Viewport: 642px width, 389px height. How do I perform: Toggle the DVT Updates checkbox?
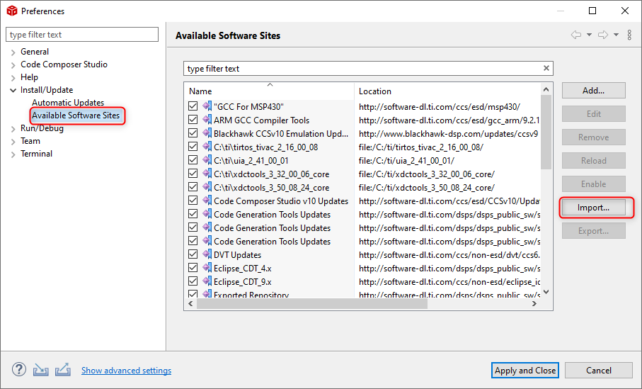193,254
